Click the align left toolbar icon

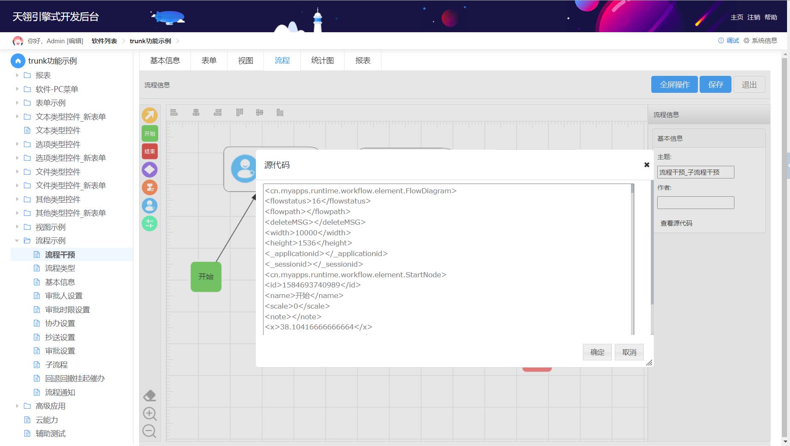(174, 112)
